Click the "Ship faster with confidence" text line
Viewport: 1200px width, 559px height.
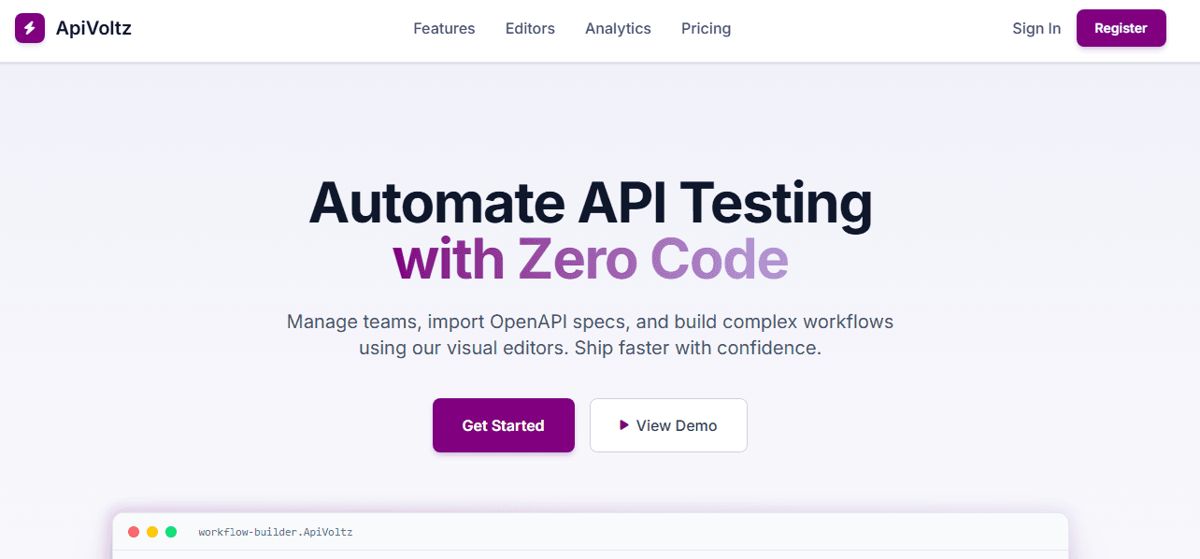tap(697, 348)
